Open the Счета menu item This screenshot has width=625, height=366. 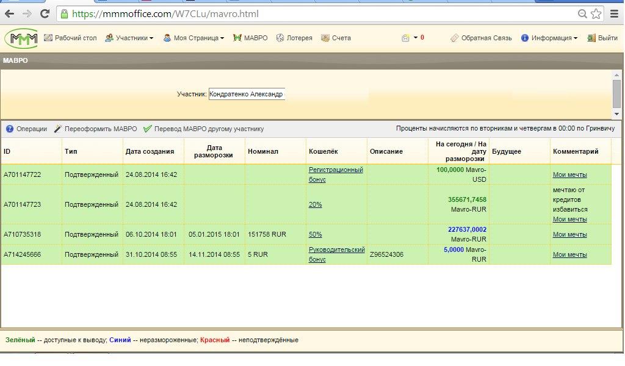click(341, 38)
